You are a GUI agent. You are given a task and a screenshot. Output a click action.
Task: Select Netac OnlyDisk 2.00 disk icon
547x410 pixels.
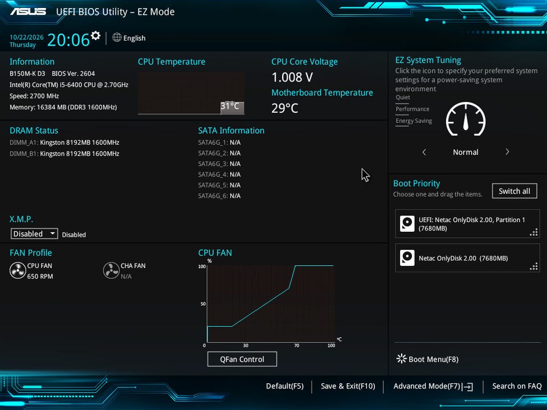click(x=407, y=258)
